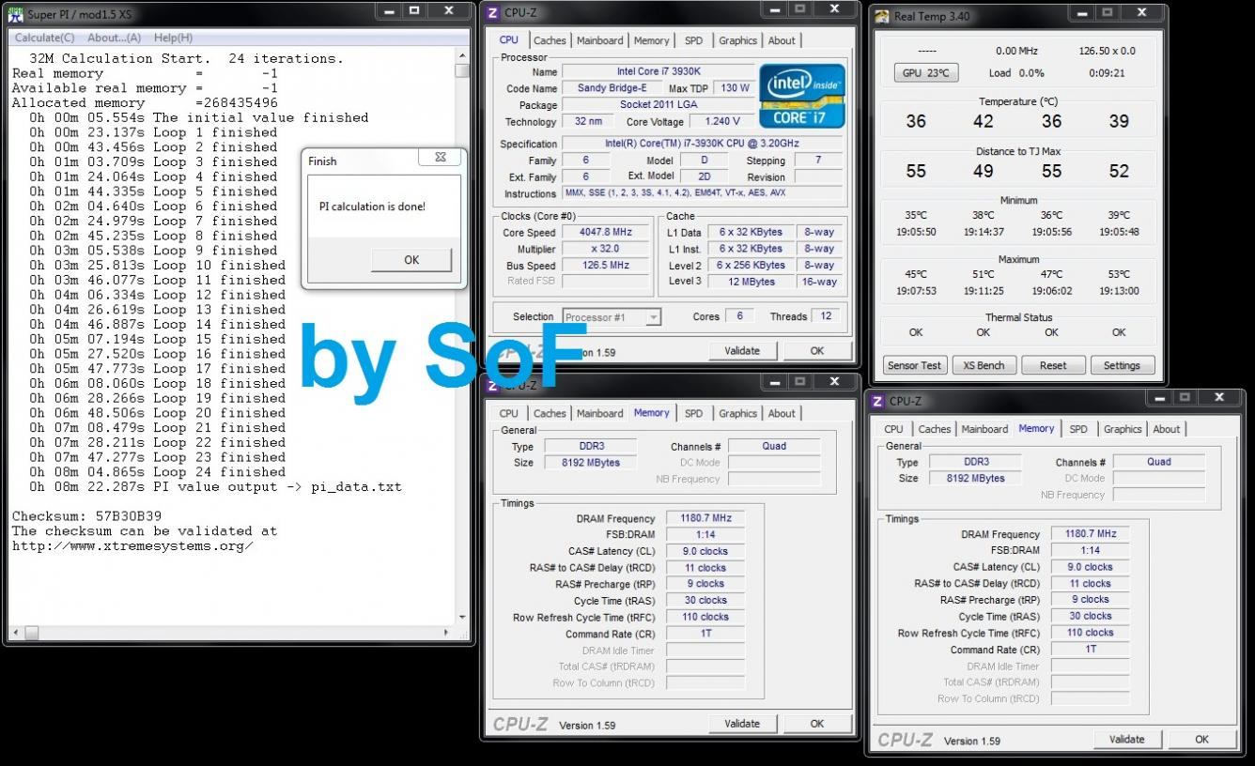
Task: Select the Graphics tab in the top CPU-Z window
Action: 737,40
